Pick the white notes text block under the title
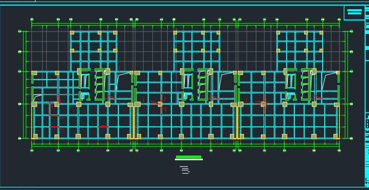369x190 pixels. [x=185, y=170]
